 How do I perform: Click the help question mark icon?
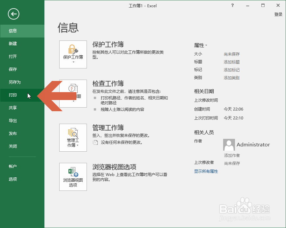pos(232,6)
